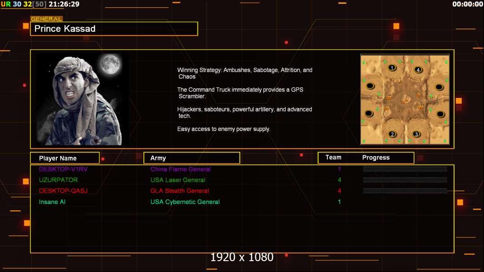484x272 pixels.
Task: Select player DESKTOP-V1RV
Action: tap(63, 169)
